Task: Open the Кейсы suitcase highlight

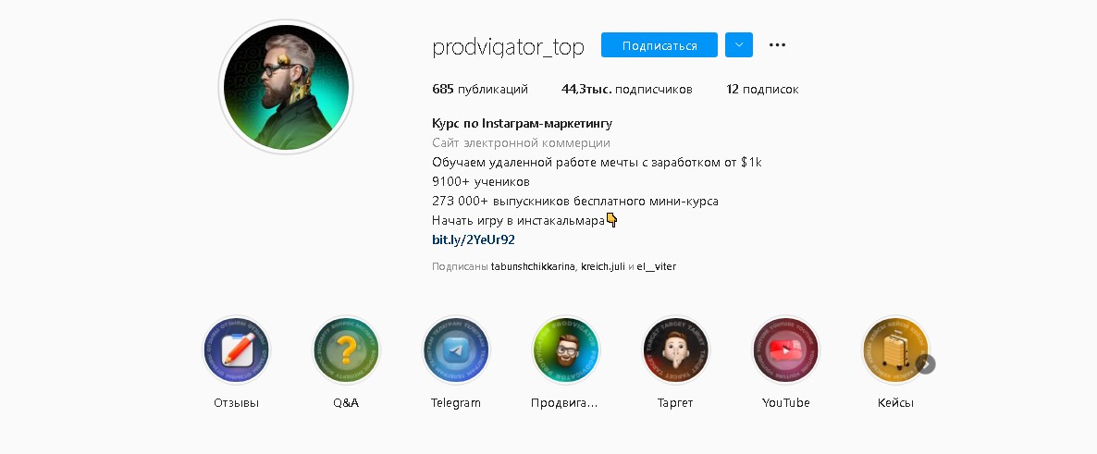Action: point(895,350)
